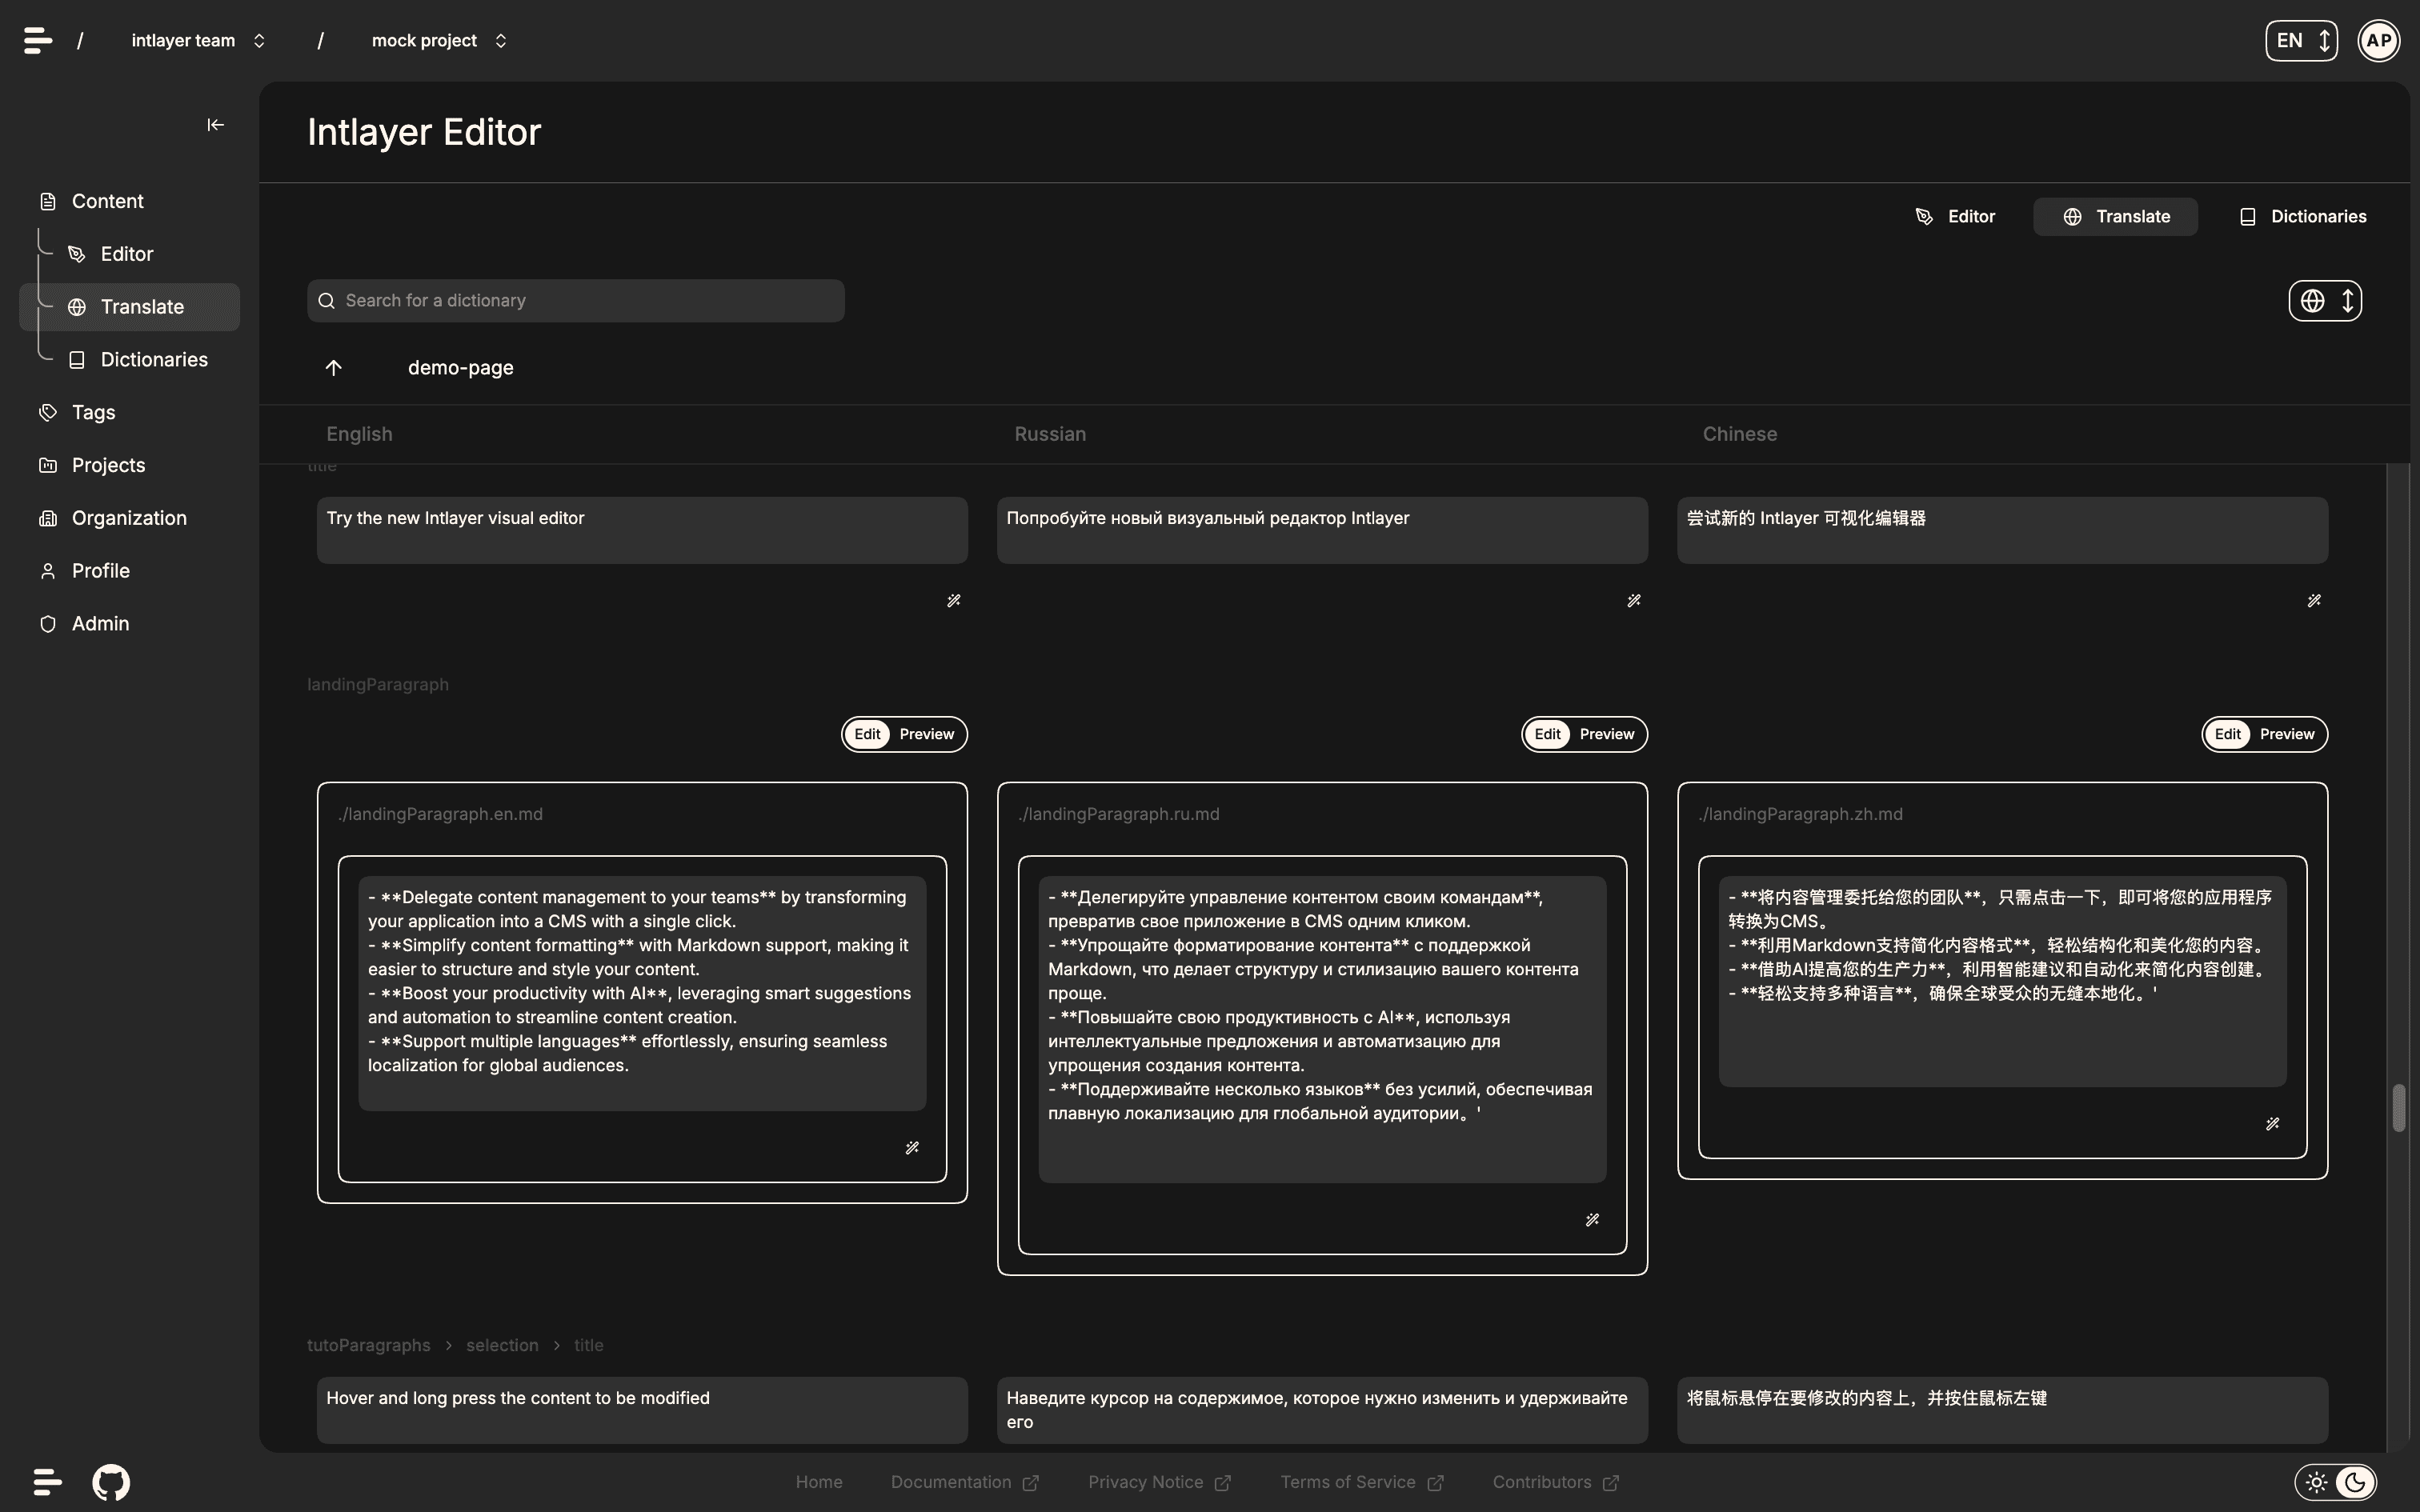
Task: Select Tags in the left sidebar
Action: (93, 412)
